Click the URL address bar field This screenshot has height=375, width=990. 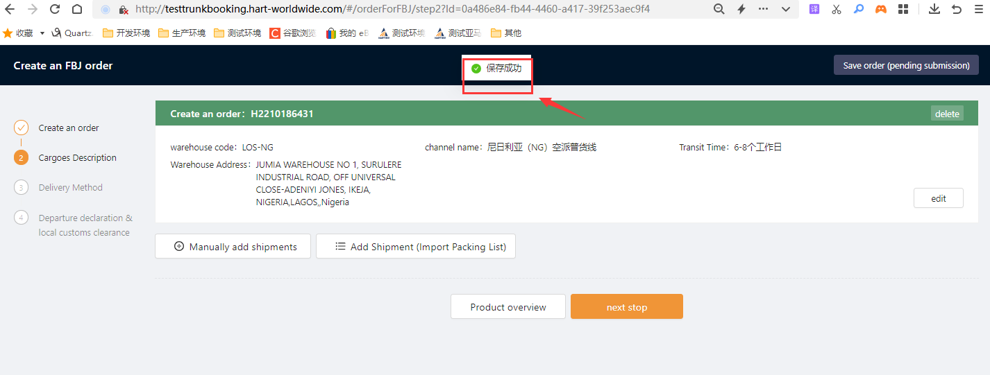[x=417, y=9]
